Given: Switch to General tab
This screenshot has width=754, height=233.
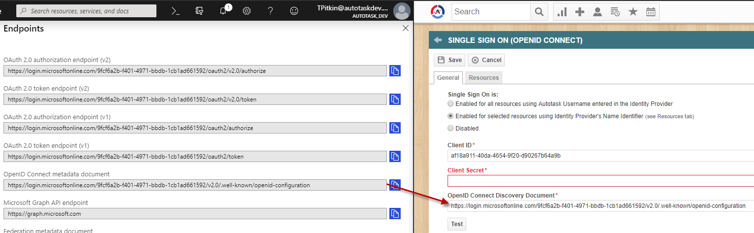Looking at the screenshot, I should (x=448, y=77).
